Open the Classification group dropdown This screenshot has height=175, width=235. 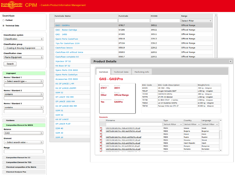tap(23, 48)
